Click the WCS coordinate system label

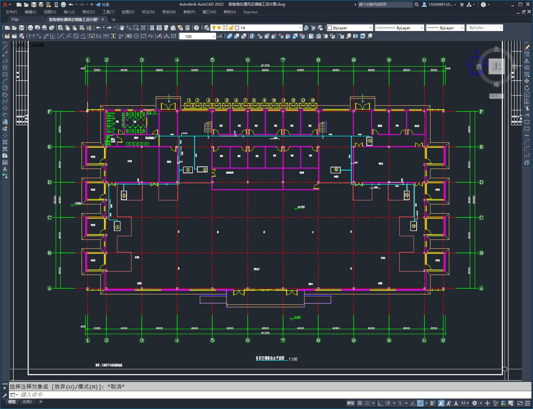click(x=495, y=96)
